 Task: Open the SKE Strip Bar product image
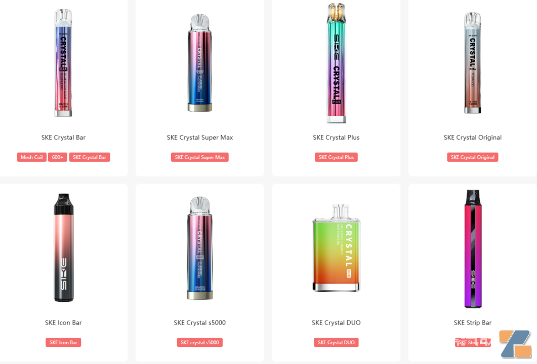coord(473,248)
